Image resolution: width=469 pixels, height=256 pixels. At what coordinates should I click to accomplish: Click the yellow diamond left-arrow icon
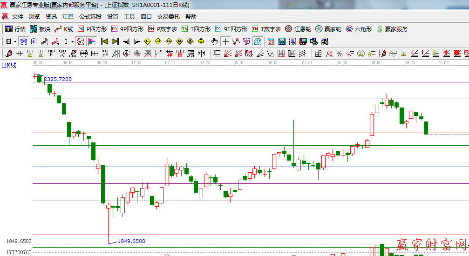pos(147,41)
